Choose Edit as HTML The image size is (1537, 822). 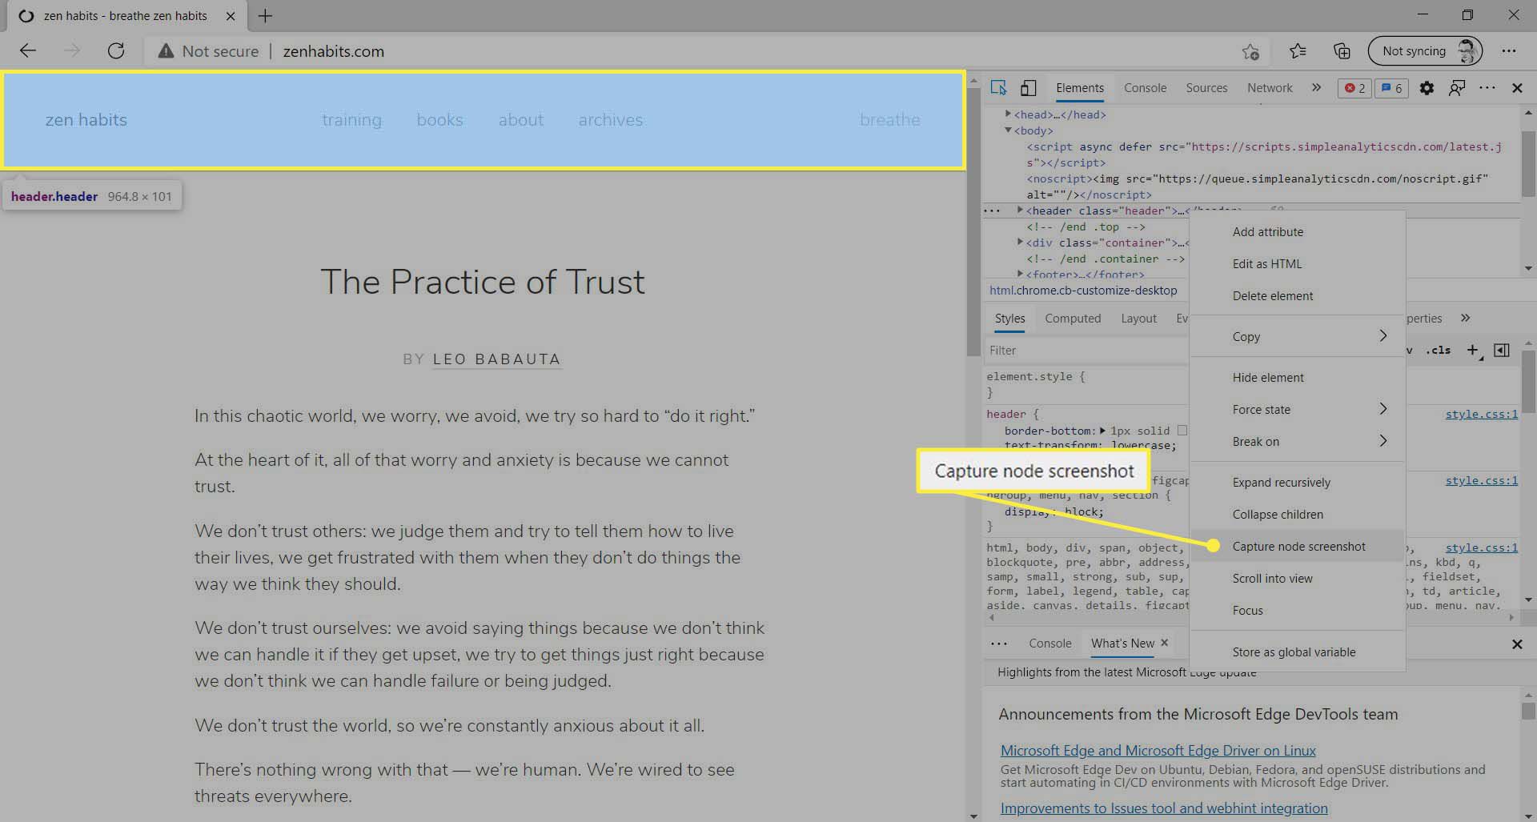click(1297, 264)
